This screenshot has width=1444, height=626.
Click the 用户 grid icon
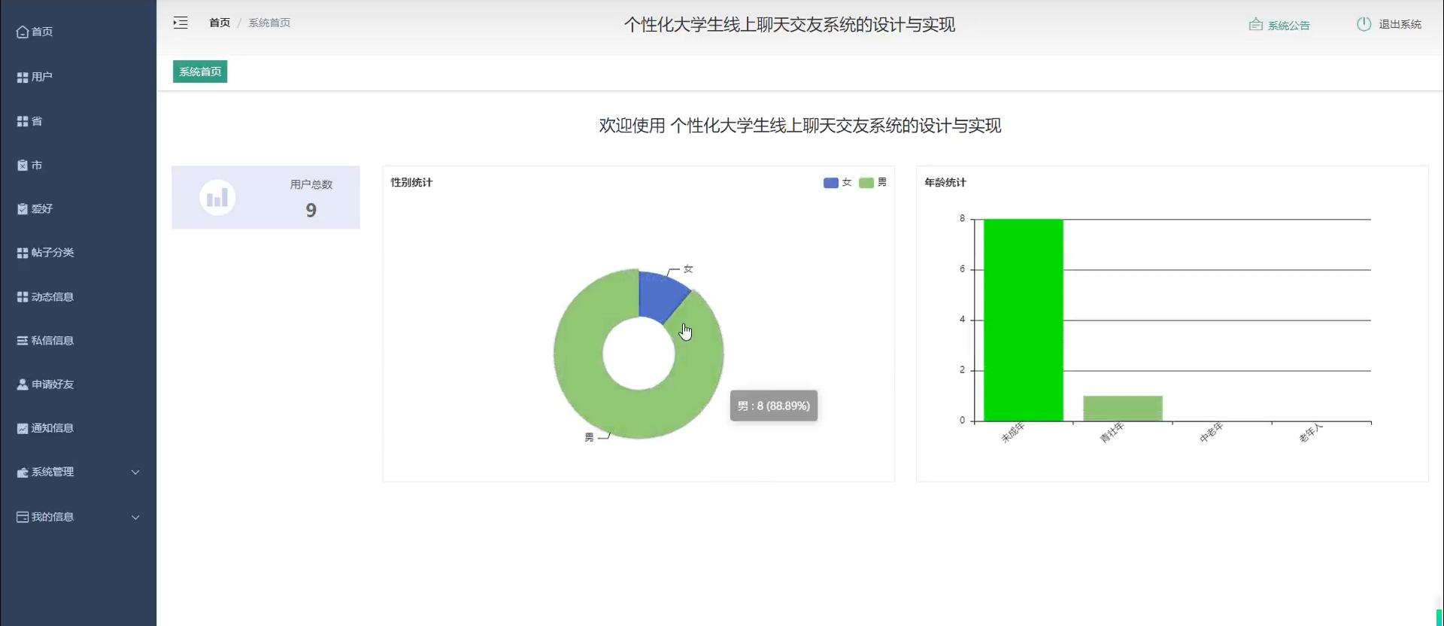point(23,77)
